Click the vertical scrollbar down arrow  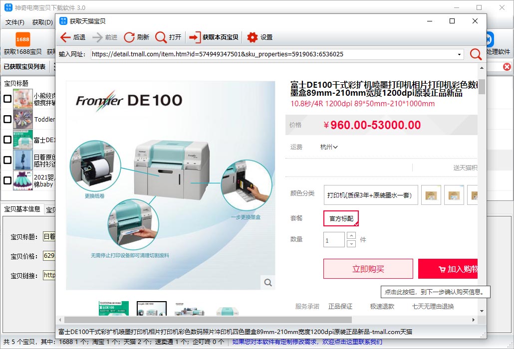(482, 311)
